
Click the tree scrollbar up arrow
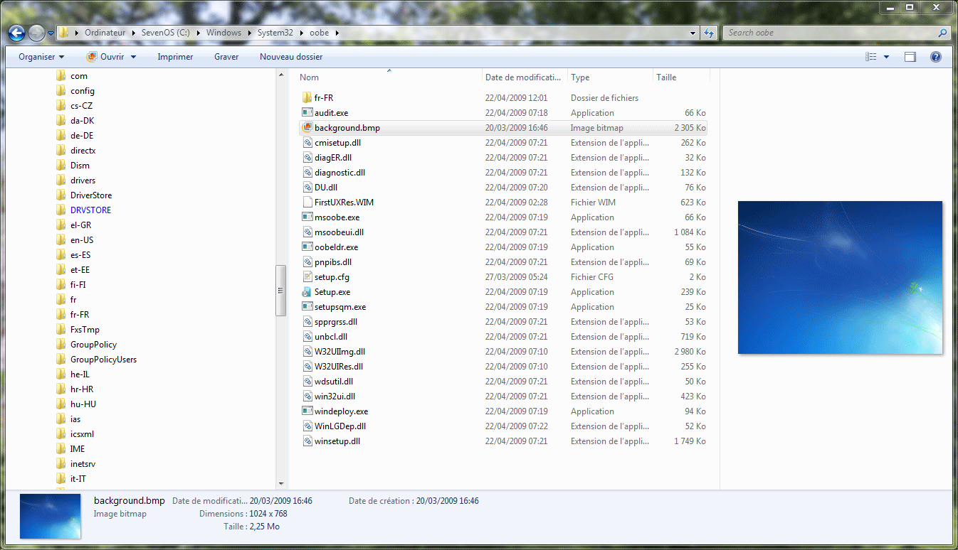click(x=280, y=75)
